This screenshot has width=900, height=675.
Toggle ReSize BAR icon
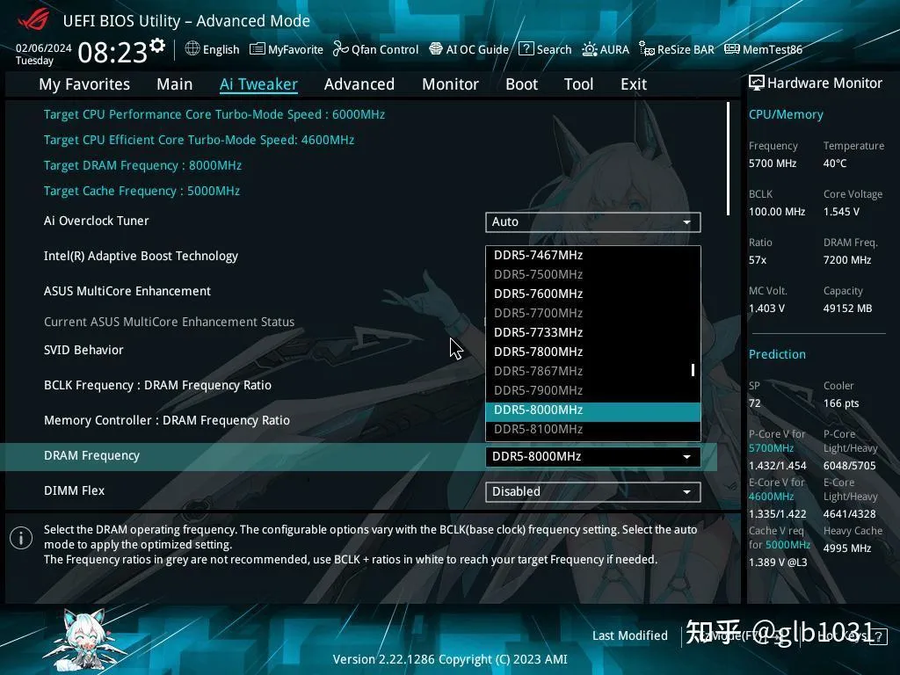646,49
